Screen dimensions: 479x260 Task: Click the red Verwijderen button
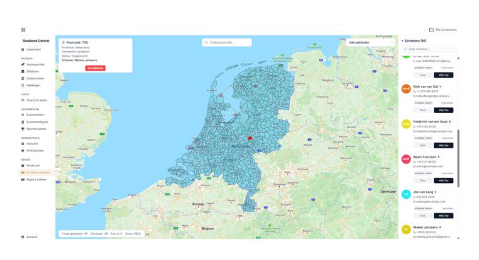(95, 68)
